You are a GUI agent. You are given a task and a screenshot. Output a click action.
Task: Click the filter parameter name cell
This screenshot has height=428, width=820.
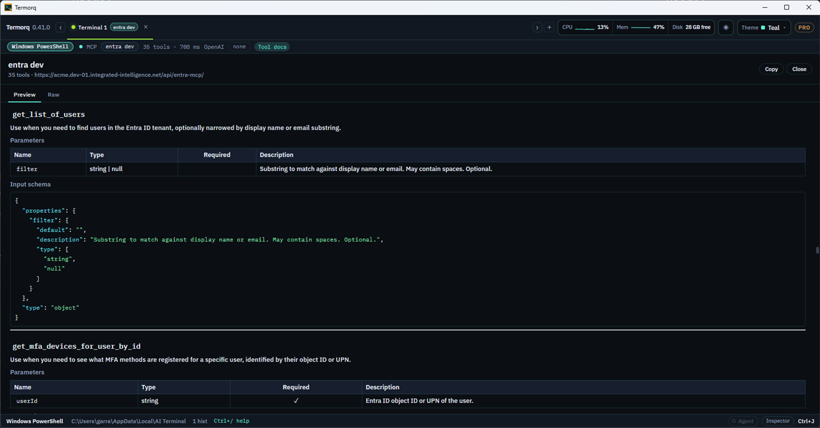48,169
